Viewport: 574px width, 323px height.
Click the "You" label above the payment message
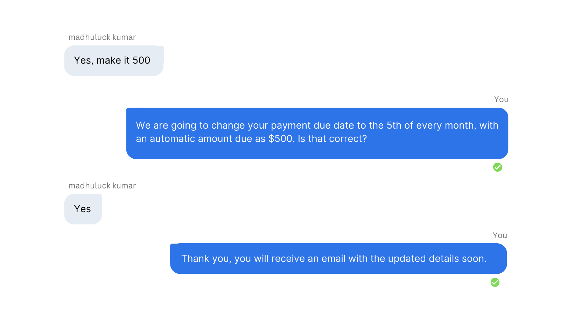pos(501,99)
